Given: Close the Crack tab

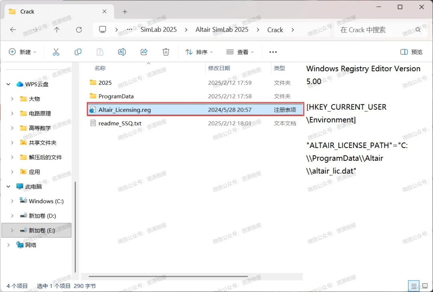Looking at the screenshot, I should (104, 12).
